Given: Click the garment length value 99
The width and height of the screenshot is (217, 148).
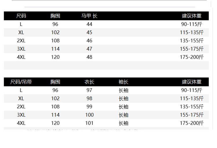Looking at the screenshot, I should pos(89,107).
